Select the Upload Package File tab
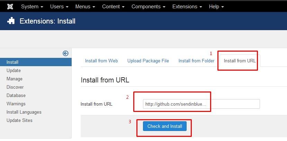This screenshot has width=287, height=141. click(148, 61)
